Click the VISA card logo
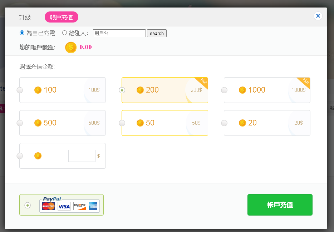Viewport: 334px width, 232px height. 64,206
